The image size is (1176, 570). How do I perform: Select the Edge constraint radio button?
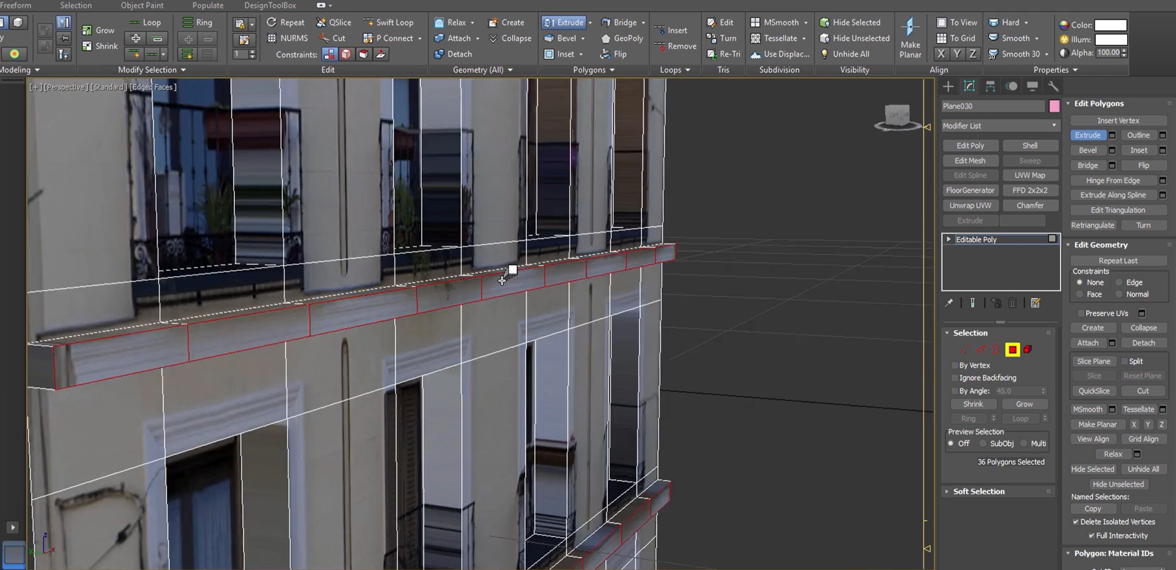tap(1119, 283)
